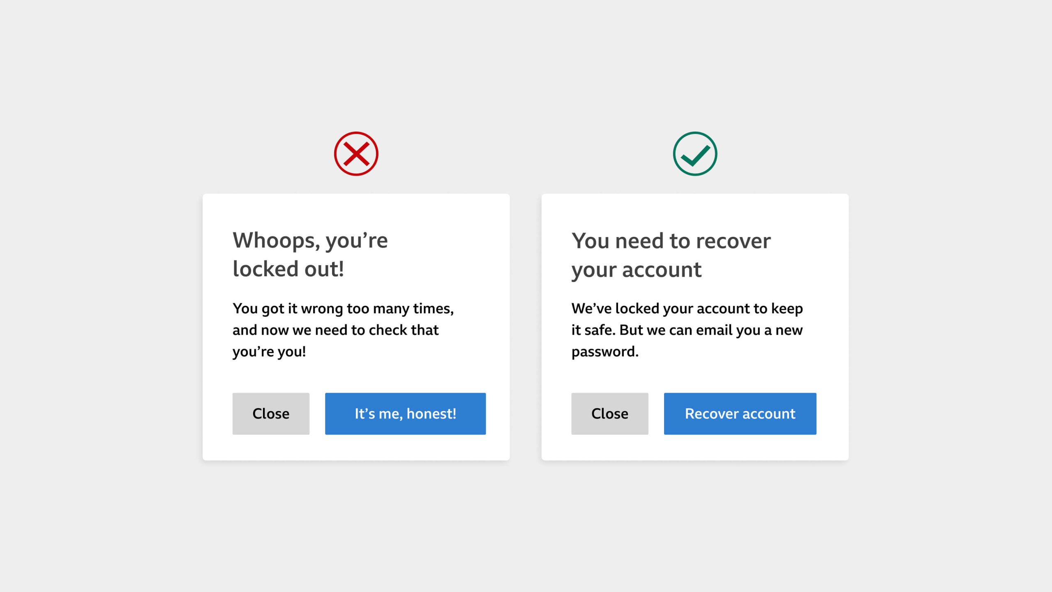Select the green circle marking the good example
Image resolution: width=1052 pixels, height=592 pixels.
pos(695,154)
